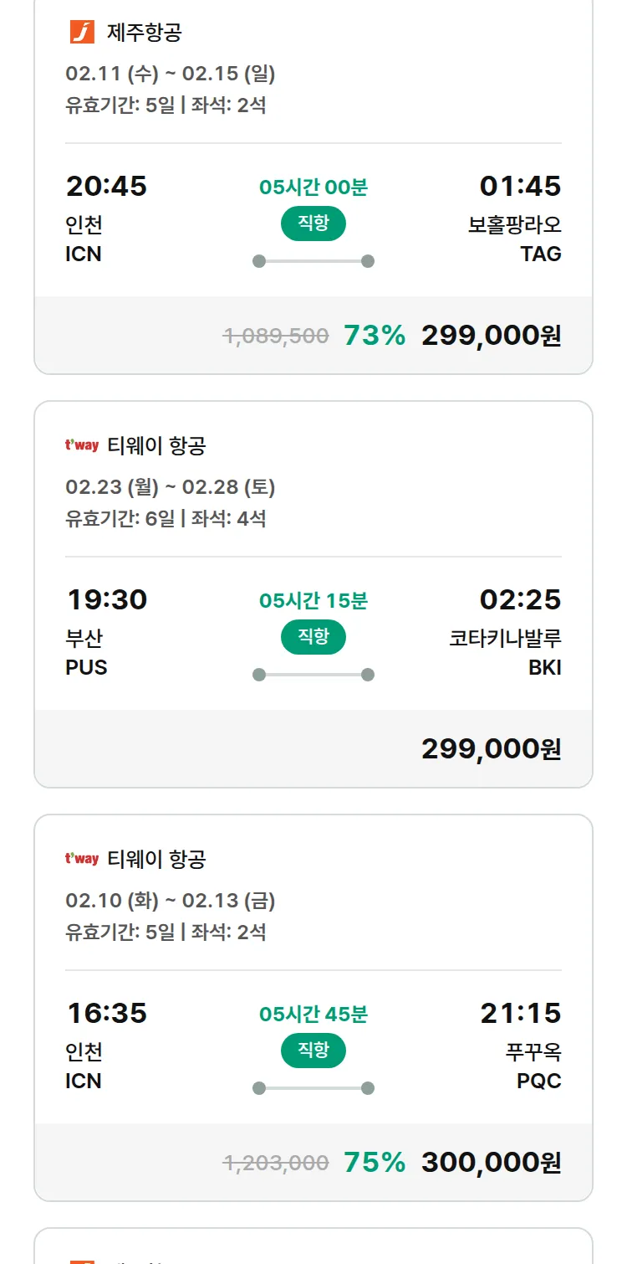Image resolution: width=627 pixels, height=1264 pixels.
Task: Click the struck-through 1,203,000 original price
Action: point(276,1163)
